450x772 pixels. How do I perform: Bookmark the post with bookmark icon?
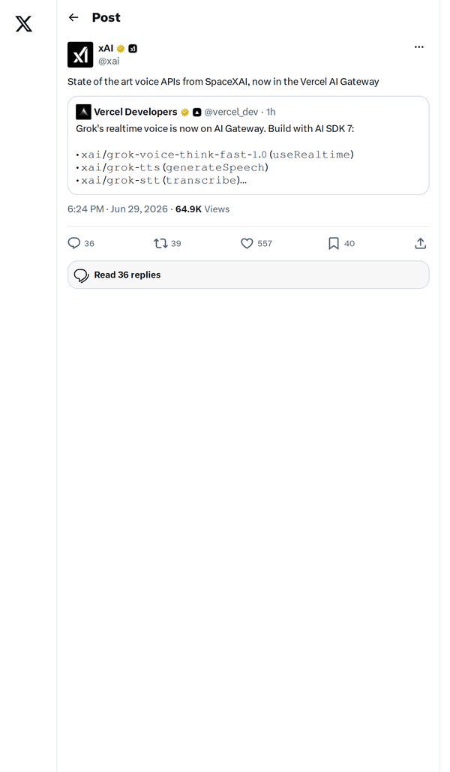[x=333, y=243]
